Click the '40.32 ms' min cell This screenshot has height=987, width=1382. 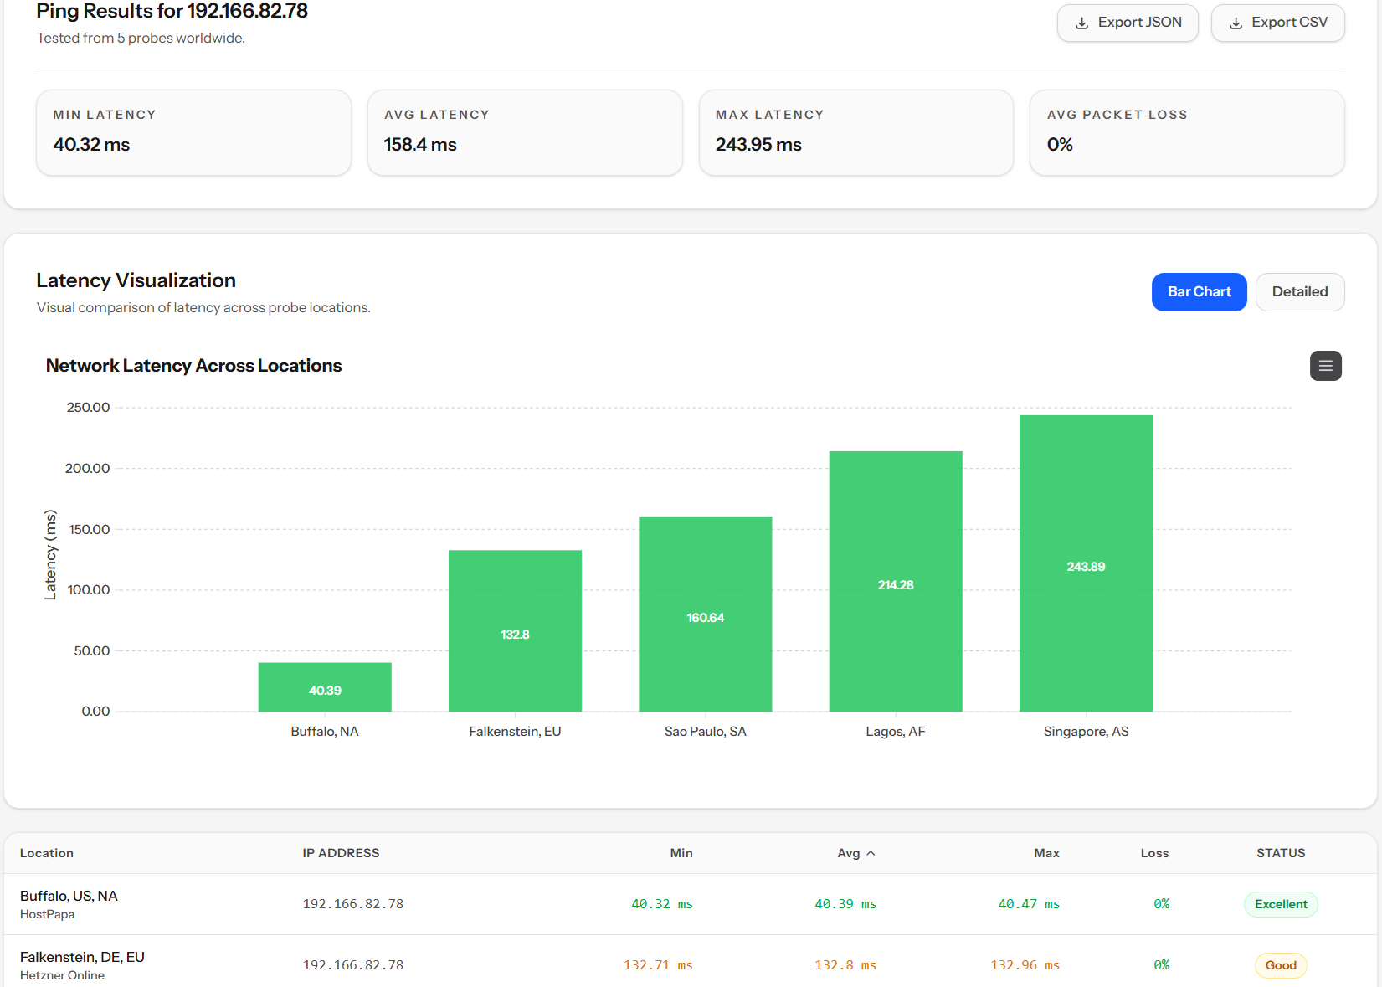[x=662, y=904]
